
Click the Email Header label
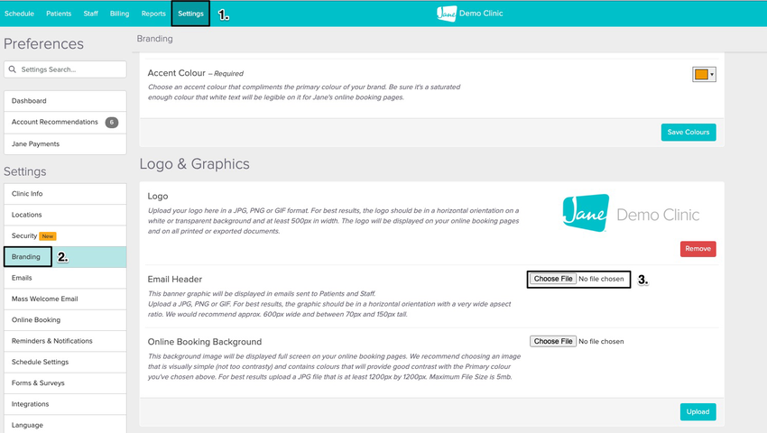pos(175,280)
